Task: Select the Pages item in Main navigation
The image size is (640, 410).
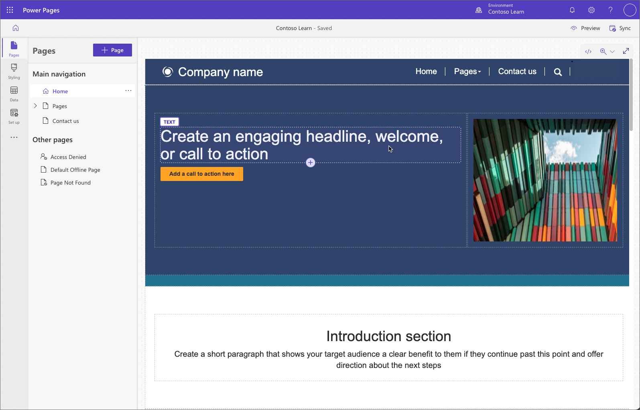Action: pyautogui.click(x=82, y=106)
